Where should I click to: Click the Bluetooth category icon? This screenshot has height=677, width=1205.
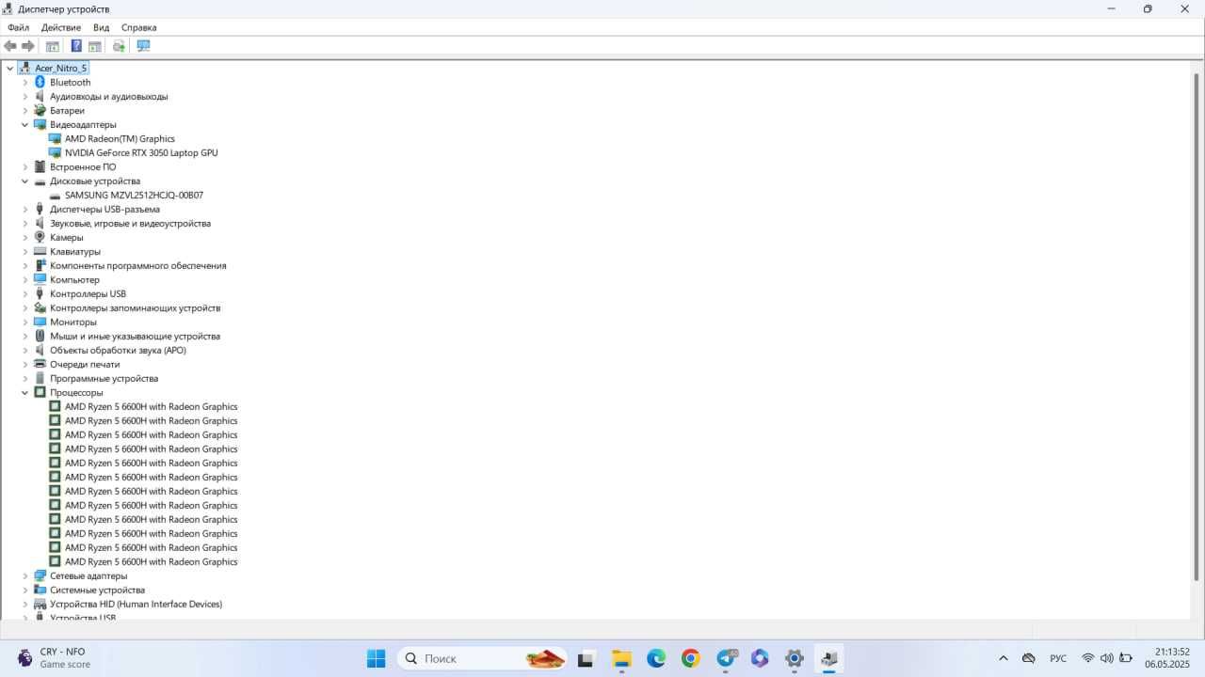pyautogui.click(x=40, y=82)
